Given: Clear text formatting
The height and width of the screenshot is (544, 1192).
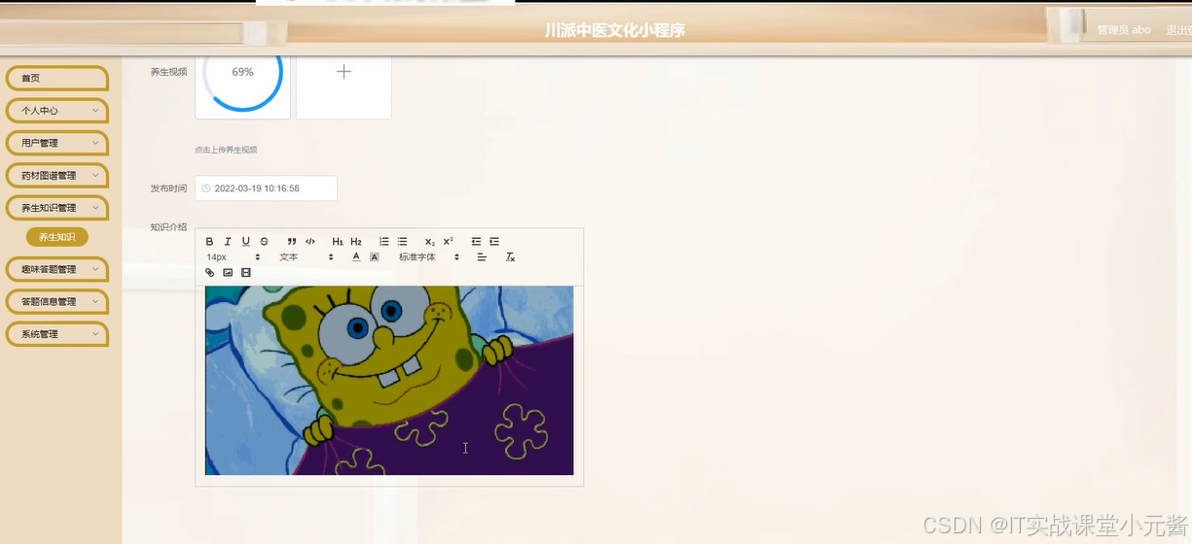Looking at the screenshot, I should [x=510, y=257].
